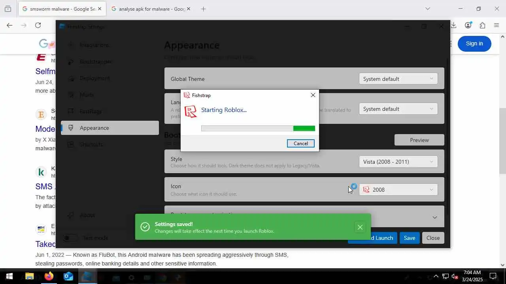Go back in the browser
The image size is (506, 284).
(9, 25)
